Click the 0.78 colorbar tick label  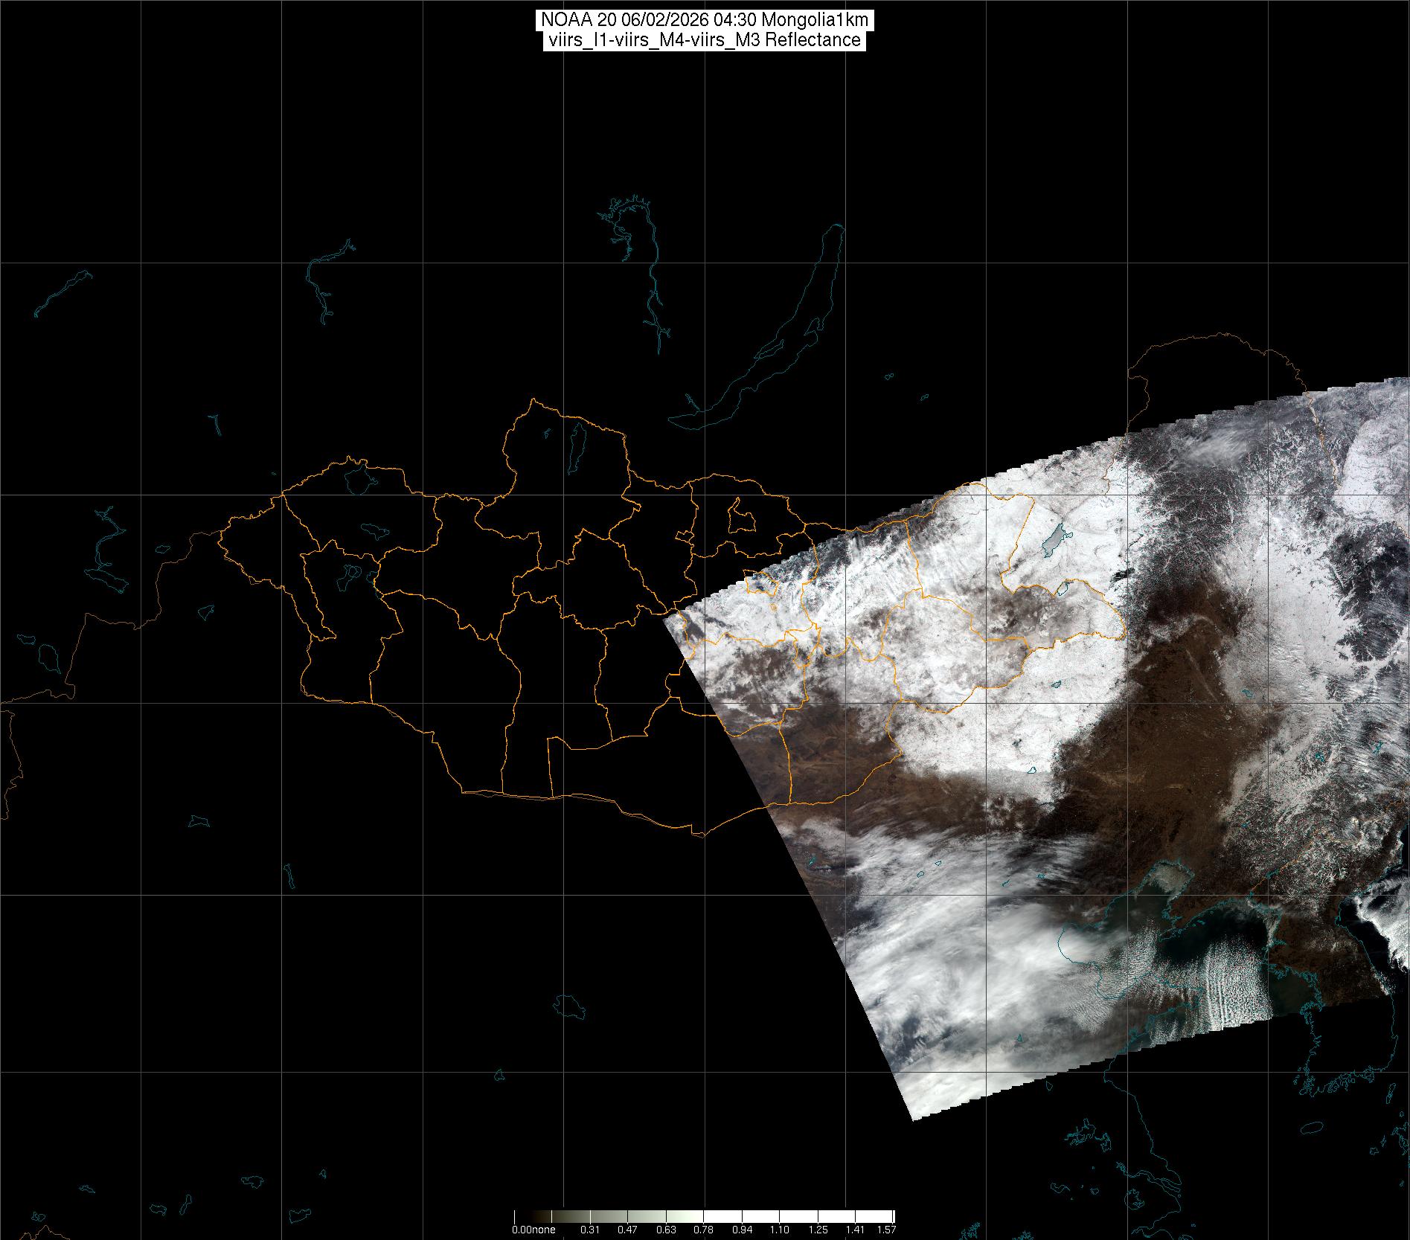(x=703, y=1230)
